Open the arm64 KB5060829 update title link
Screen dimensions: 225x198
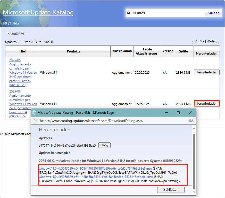[x=23, y=73]
